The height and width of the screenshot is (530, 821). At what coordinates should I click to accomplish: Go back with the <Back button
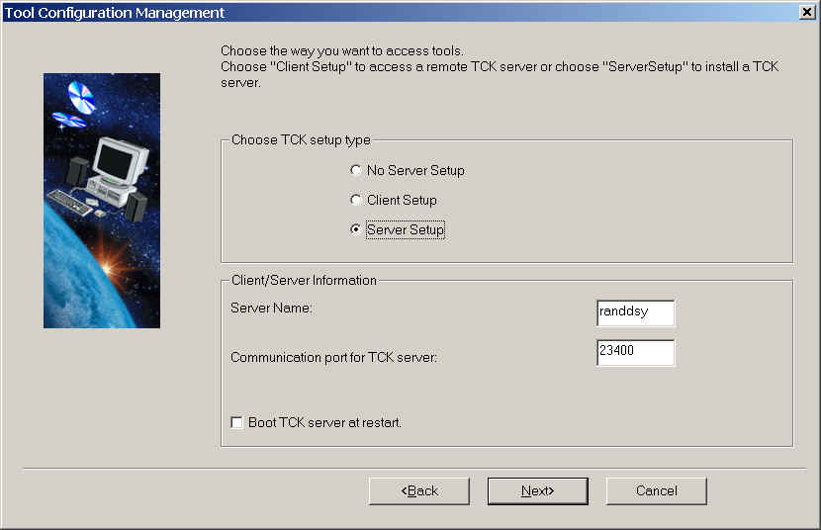click(x=418, y=490)
